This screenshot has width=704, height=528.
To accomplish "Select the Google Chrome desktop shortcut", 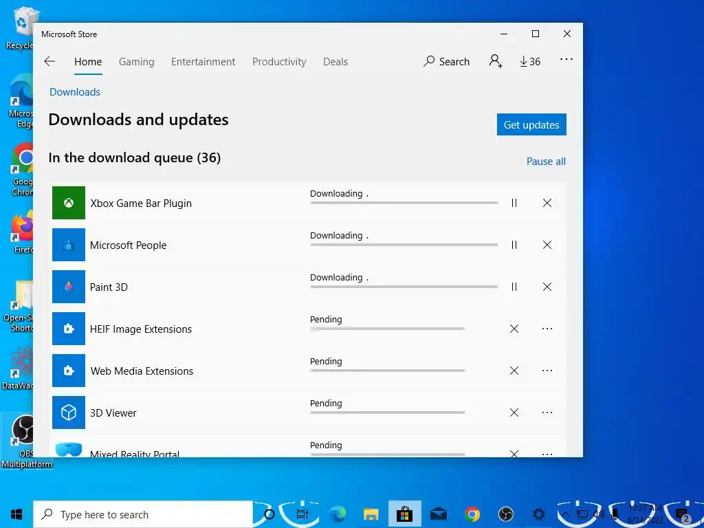I will click(x=21, y=170).
